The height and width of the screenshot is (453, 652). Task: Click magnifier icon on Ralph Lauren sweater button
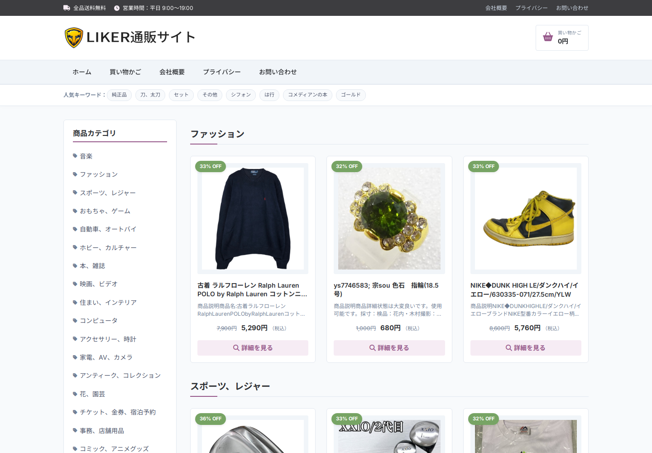tap(236, 348)
